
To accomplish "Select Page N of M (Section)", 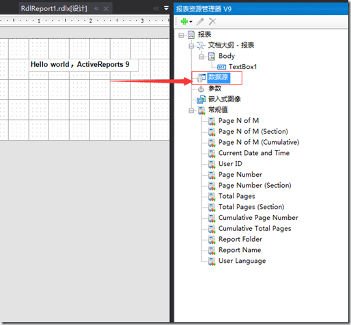I will (253, 131).
